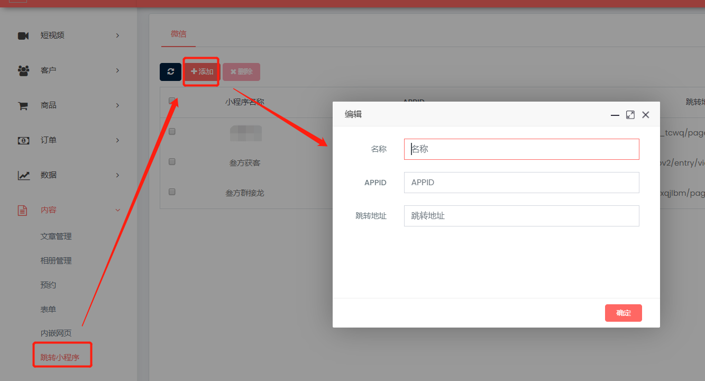Select the 订单 sidebar menu label
The width and height of the screenshot is (705, 381).
(48, 140)
